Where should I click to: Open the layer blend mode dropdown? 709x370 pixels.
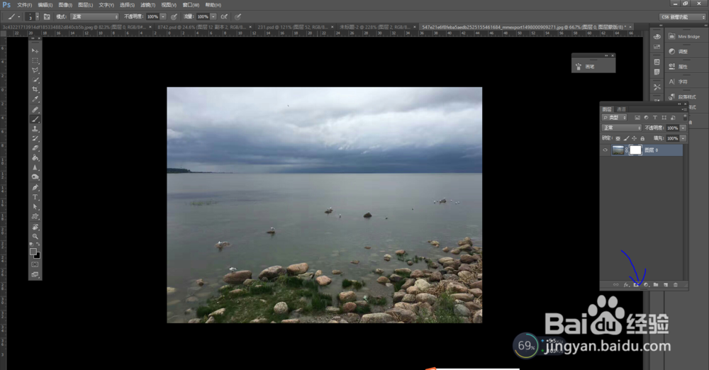click(x=622, y=128)
